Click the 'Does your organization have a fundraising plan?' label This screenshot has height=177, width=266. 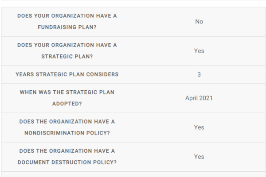coord(67,21)
